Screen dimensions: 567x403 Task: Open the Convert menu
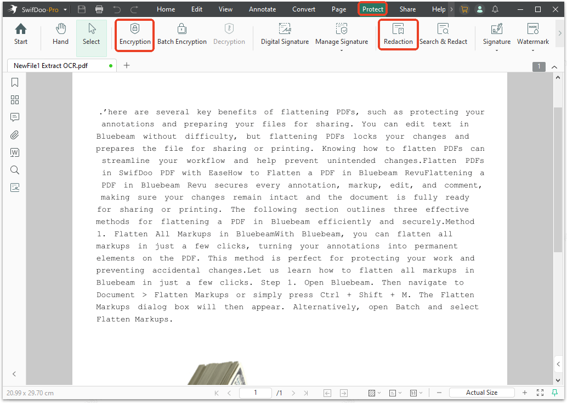click(303, 9)
